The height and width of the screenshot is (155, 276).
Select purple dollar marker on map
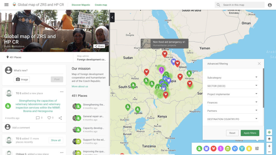pos(161,70)
